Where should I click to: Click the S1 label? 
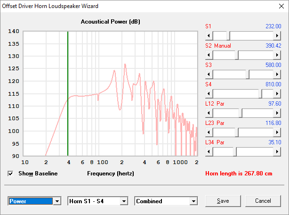[x=208, y=26]
